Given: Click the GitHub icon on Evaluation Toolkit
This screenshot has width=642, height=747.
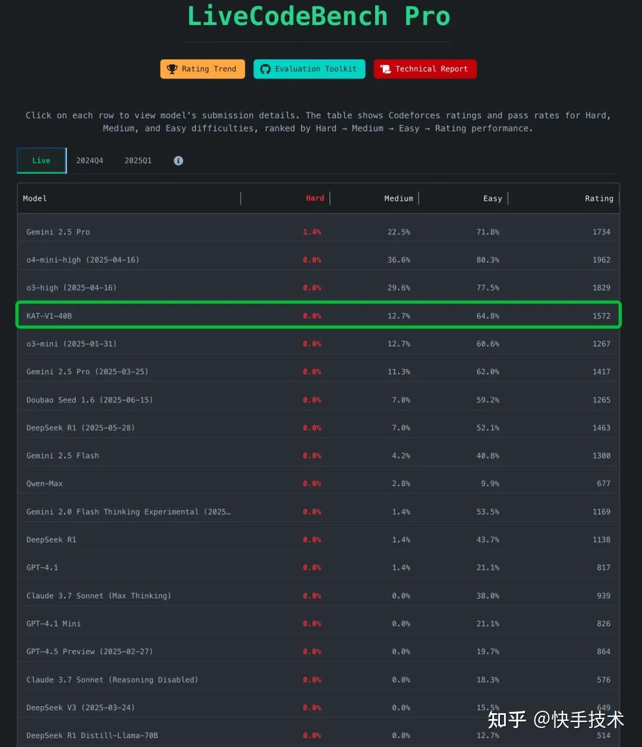Looking at the screenshot, I should 265,69.
